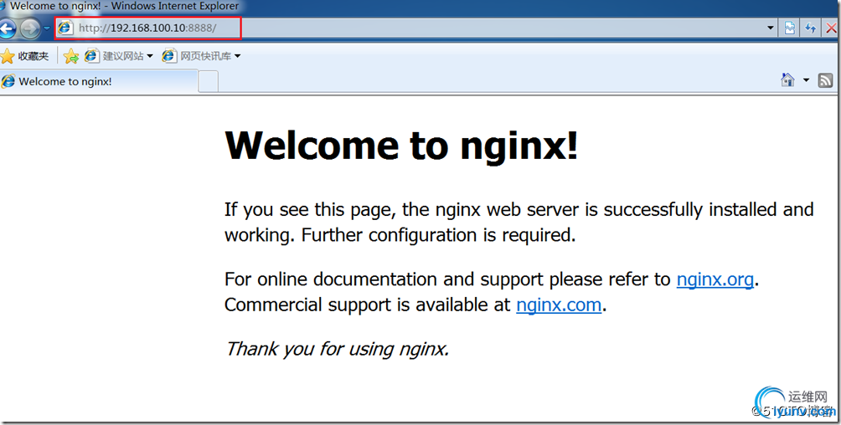Click the text Thank you for using nginx.
The width and height of the screenshot is (841, 425).
click(337, 349)
